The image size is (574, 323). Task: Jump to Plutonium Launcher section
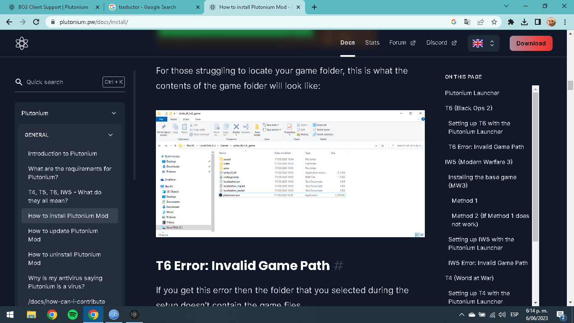(472, 93)
